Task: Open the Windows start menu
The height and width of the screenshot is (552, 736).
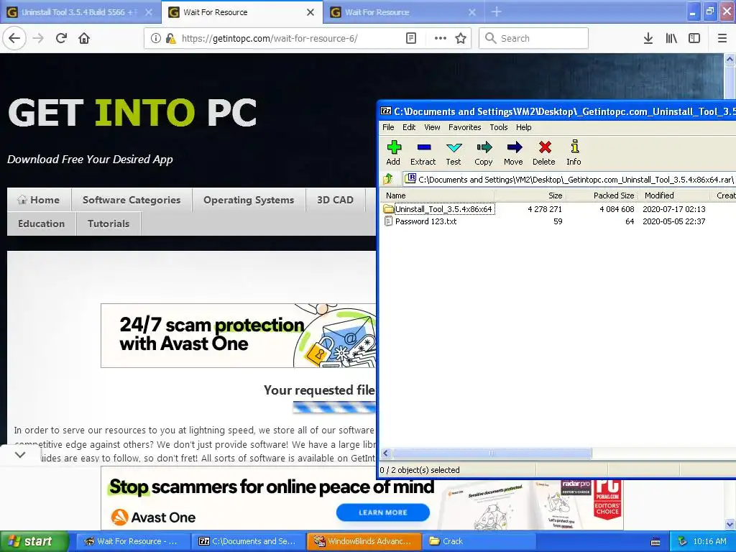Action: click(34, 541)
